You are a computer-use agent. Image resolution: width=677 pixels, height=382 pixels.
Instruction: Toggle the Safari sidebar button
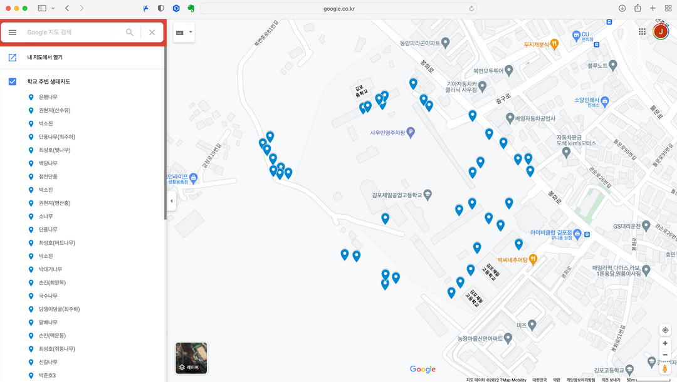tap(42, 8)
